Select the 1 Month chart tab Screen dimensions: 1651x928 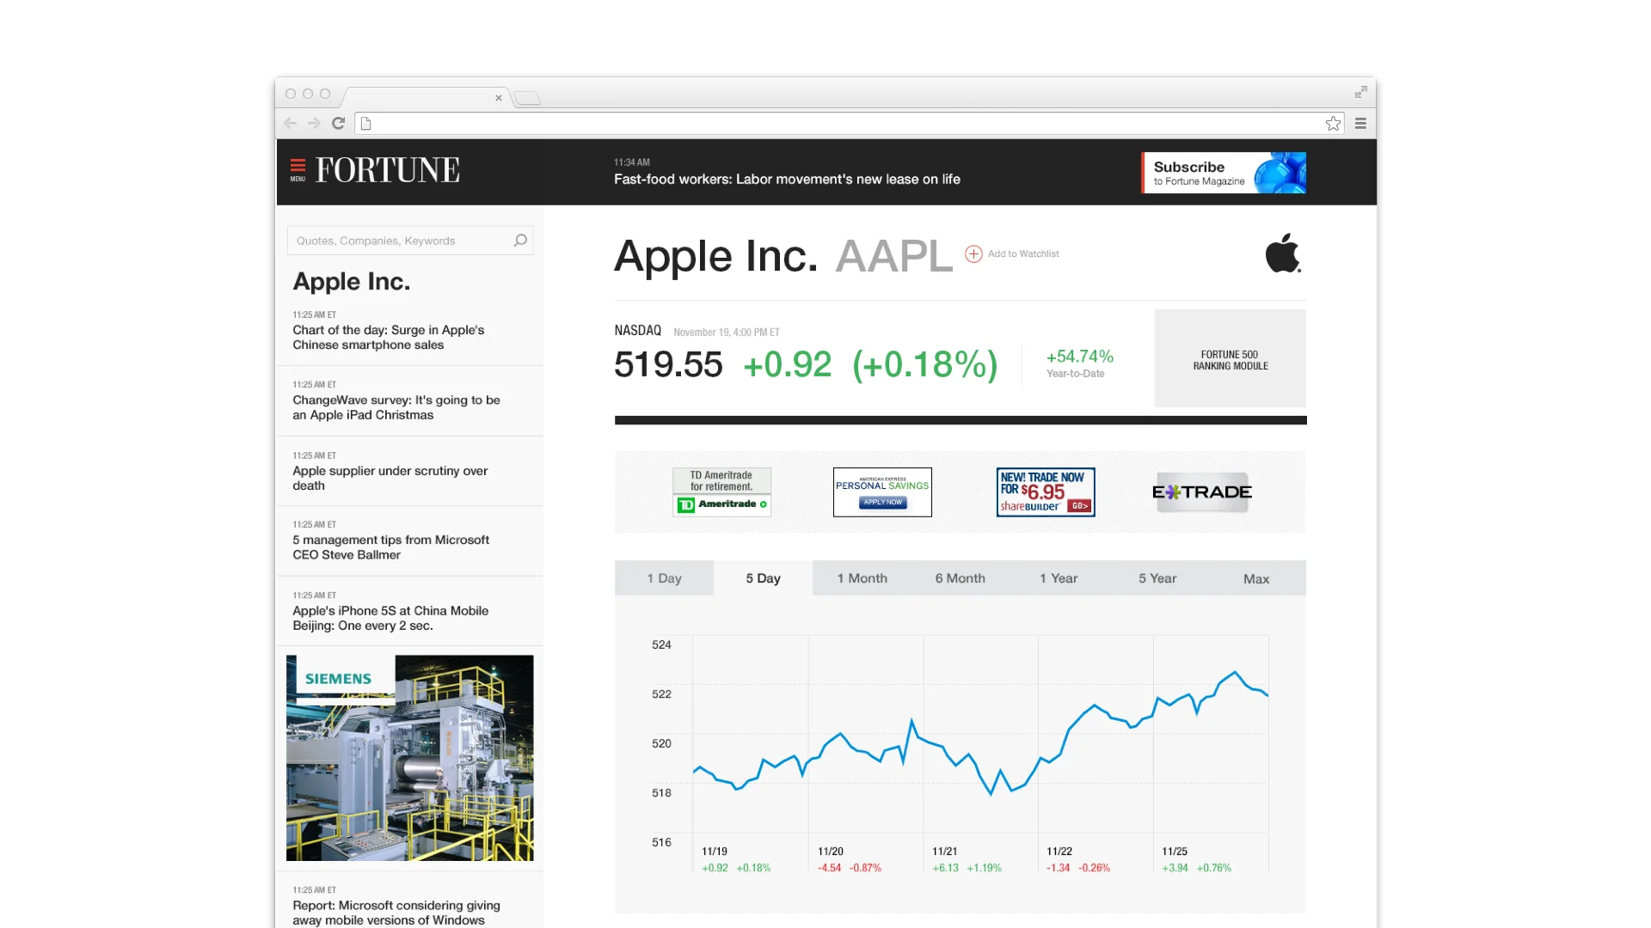pyautogui.click(x=862, y=577)
